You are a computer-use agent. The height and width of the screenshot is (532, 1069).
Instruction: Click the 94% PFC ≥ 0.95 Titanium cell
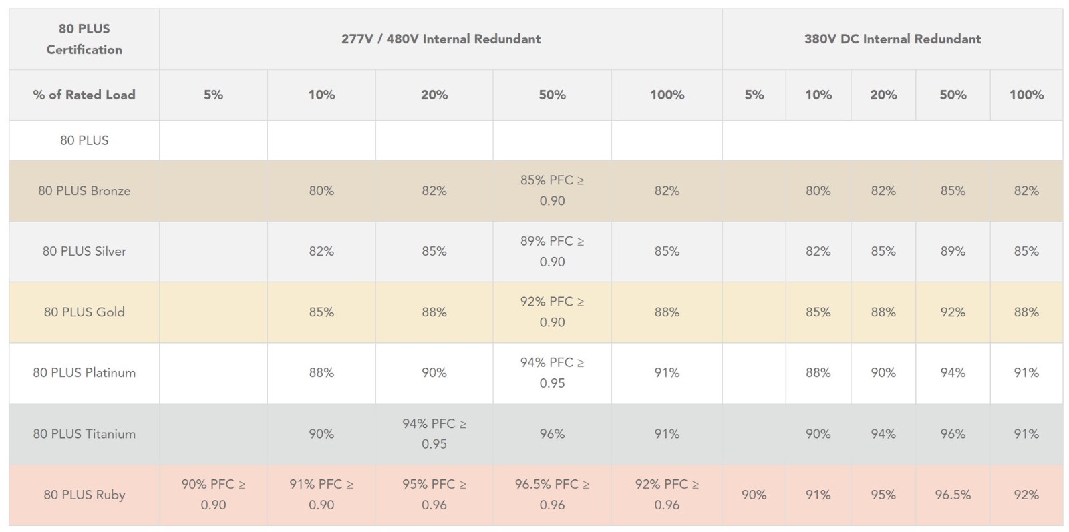[x=434, y=433]
